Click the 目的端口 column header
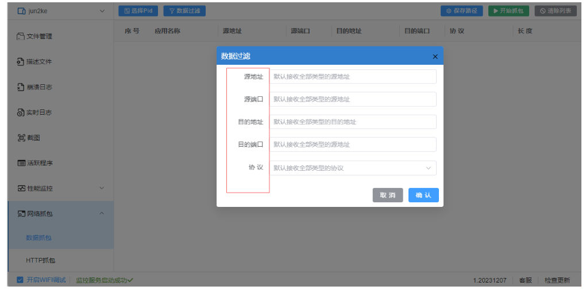This screenshot has width=586, height=290. coord(417,31)
